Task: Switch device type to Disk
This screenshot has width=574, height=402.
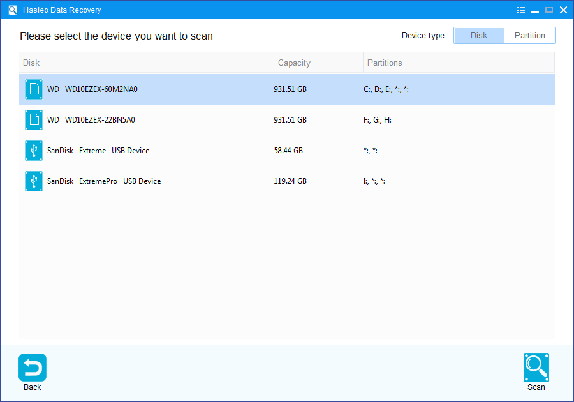Action: tap(479, 36)
